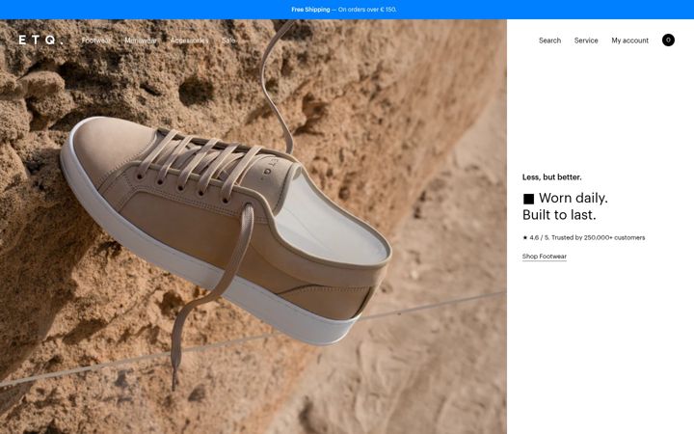Image resolution: width=694 pixels, height=434 pixels.
Task: Open the Service page
Action: coord(586,41)
